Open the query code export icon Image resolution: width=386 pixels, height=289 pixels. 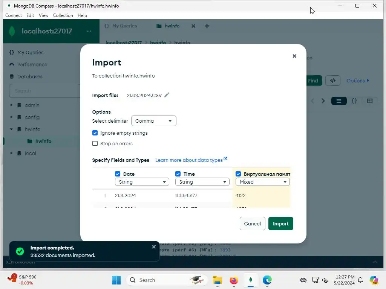[333, 81]
